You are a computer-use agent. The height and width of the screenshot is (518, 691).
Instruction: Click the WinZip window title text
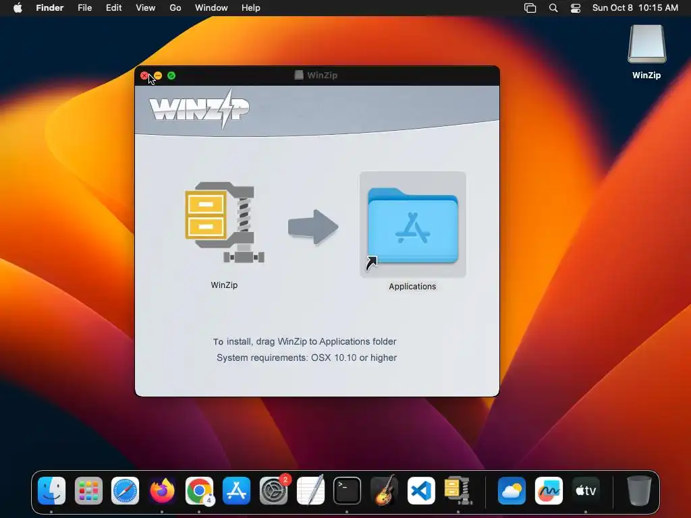click(322, 76)
